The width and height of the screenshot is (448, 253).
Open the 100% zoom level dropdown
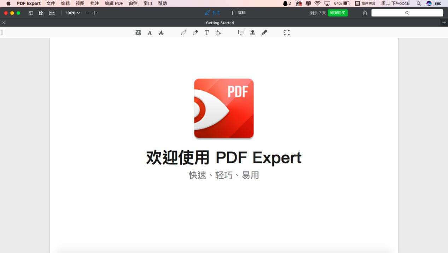click(x=73, y=13)
